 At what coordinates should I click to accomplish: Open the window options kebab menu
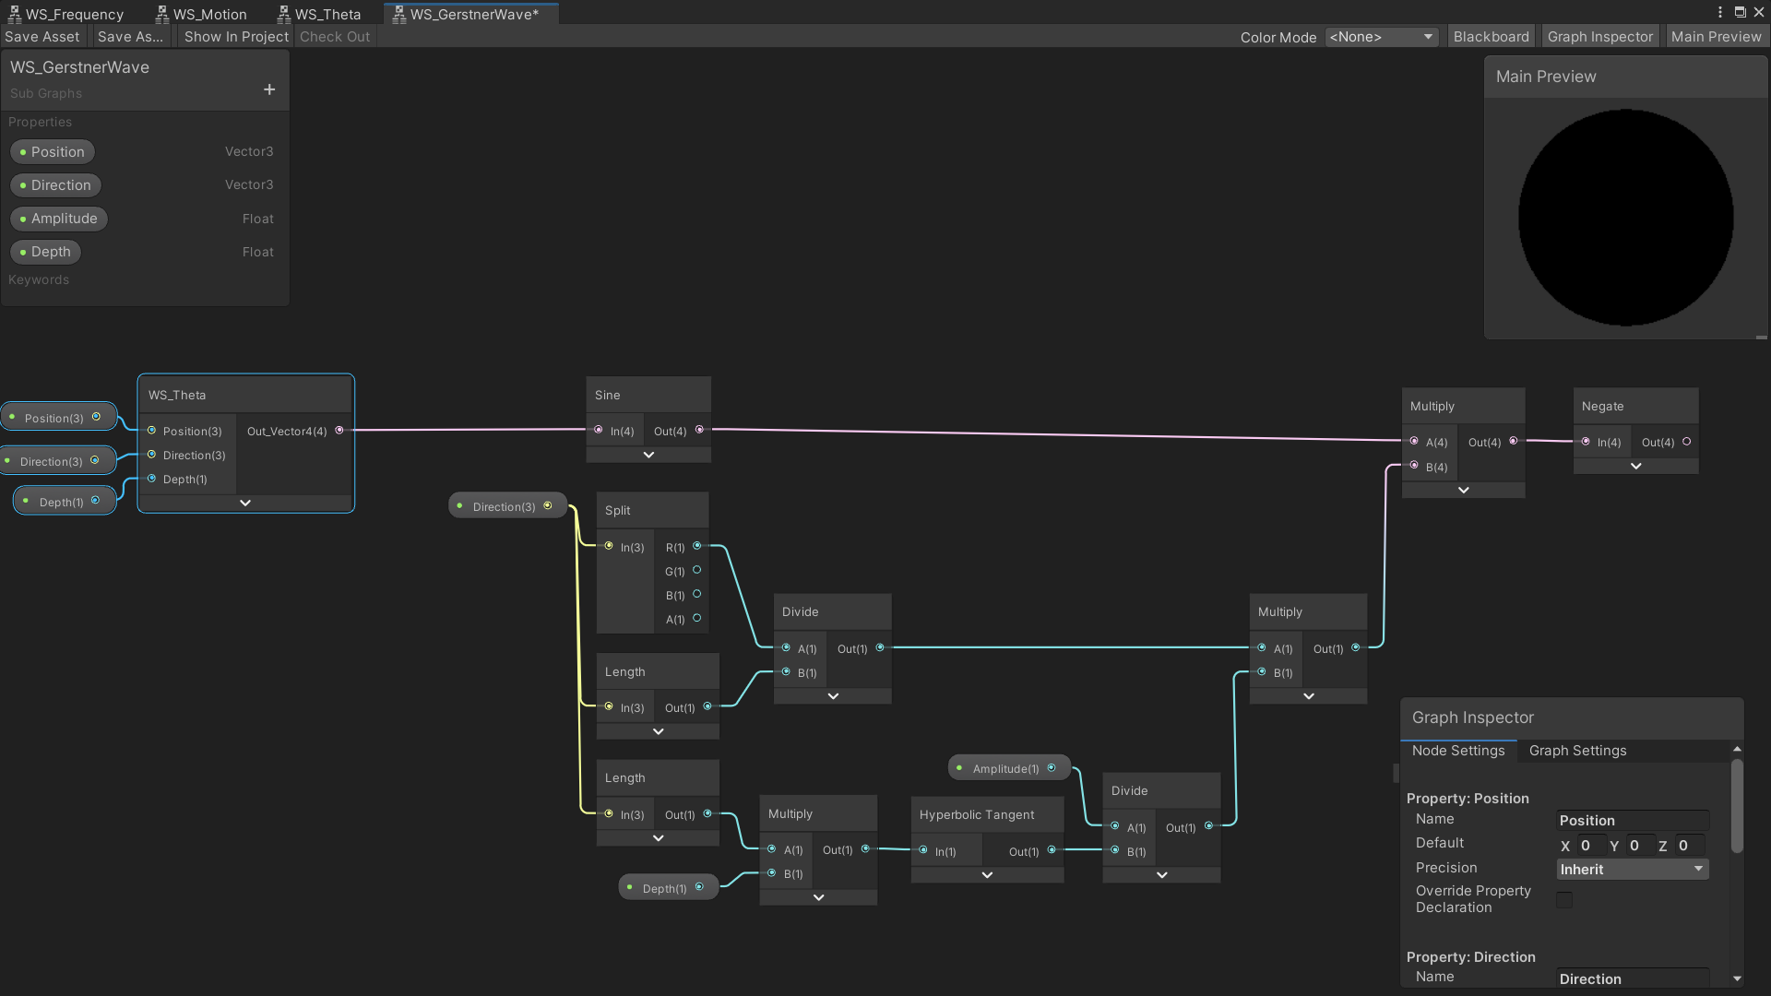[1719, 12]
